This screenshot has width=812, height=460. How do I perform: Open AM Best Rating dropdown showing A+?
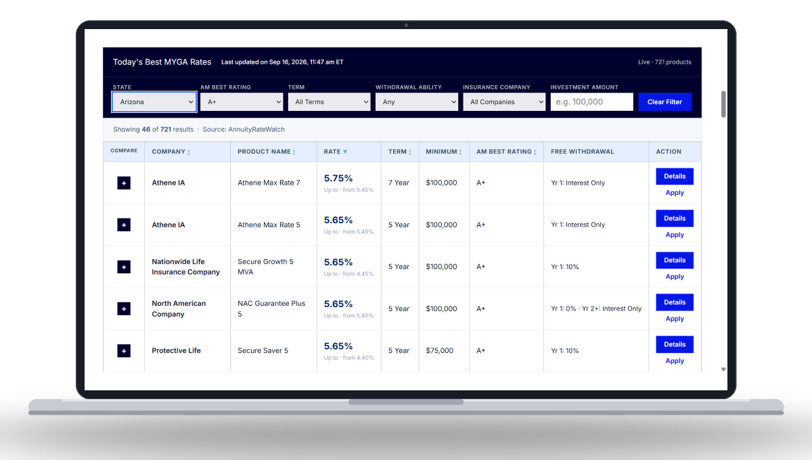(x=242, y=102)
